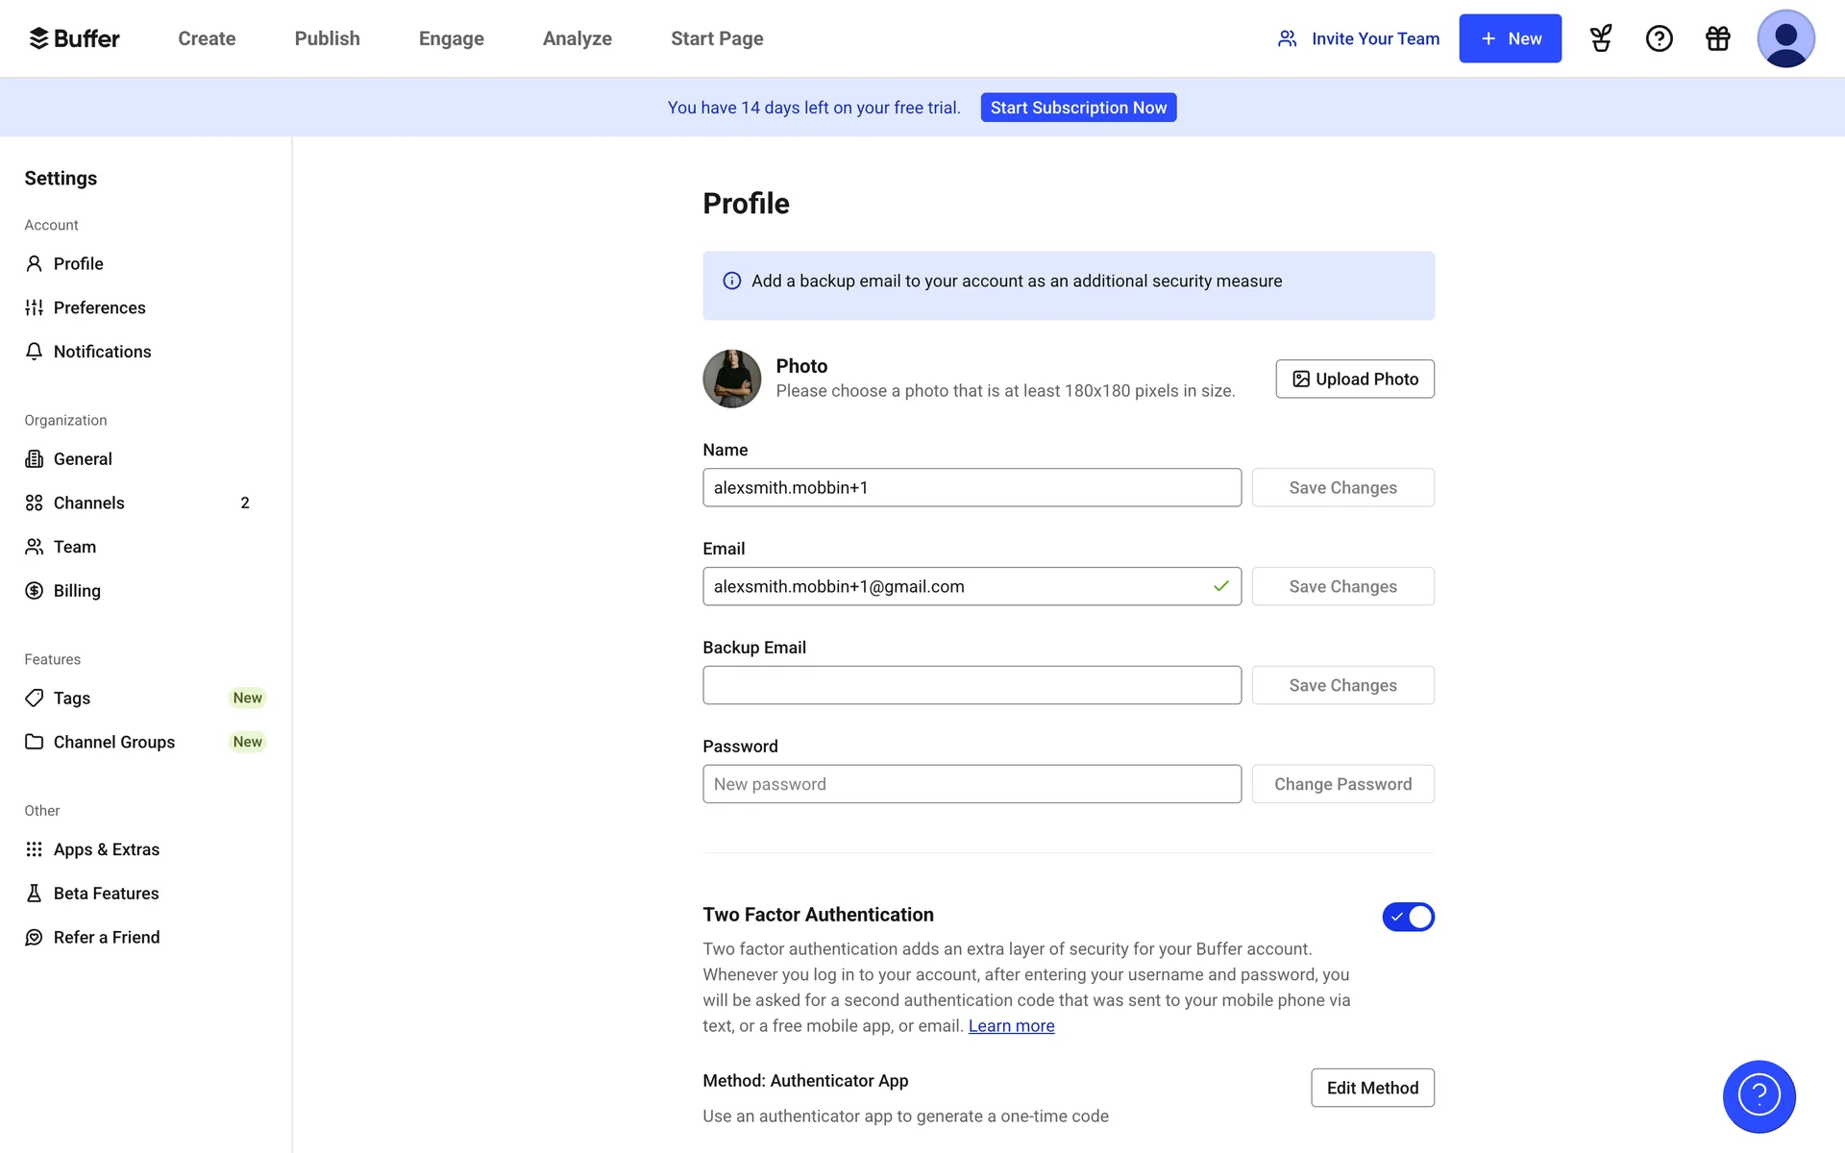The width and height of the screenshot is (1845, 1153).
Task: Open the user avatar account menu
Action: (1784, 38)
